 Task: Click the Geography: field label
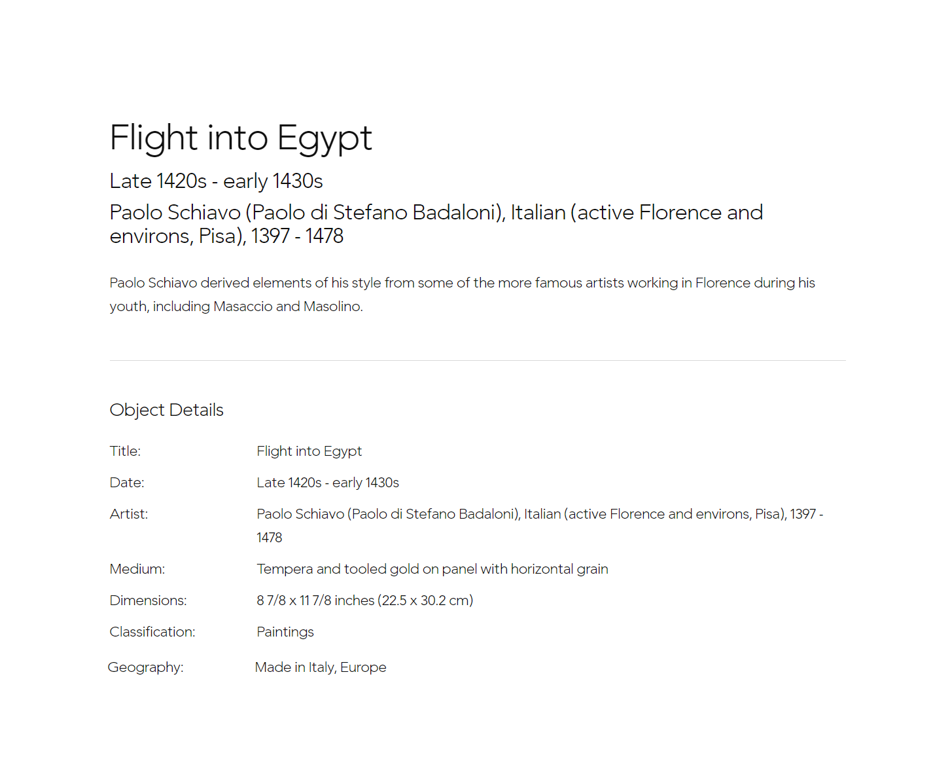[x=146, y=667]
